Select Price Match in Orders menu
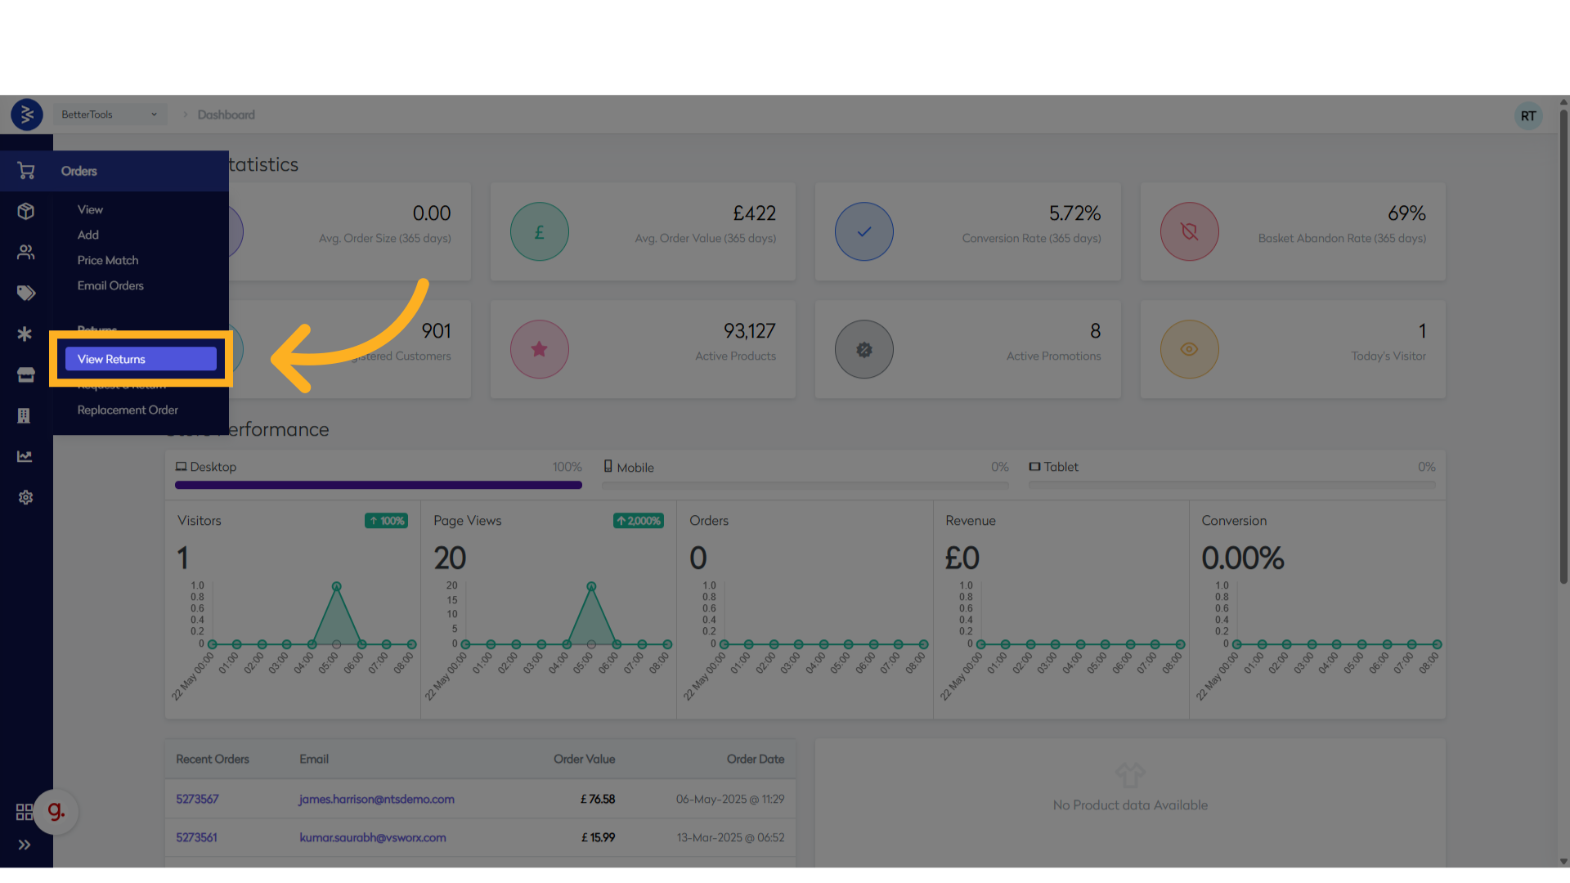 [x=108, y=260]
